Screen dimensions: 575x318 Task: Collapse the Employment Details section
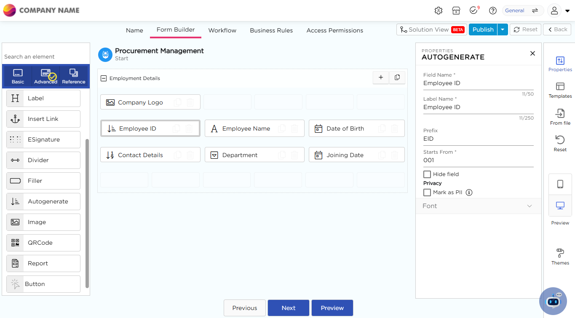[104, 78]
